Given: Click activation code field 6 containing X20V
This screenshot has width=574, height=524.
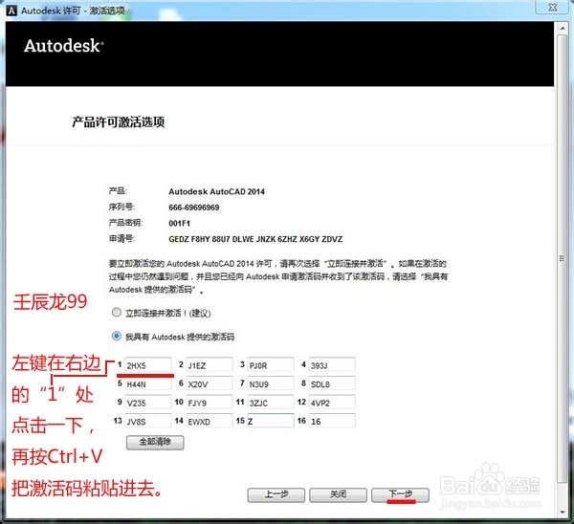Looking at the screenshot, I should (x=210, y=383).
